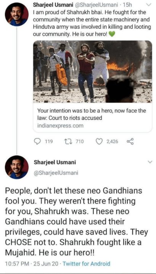
Task: Open the second tweet's profile avatar
Action: click(17, 167)
